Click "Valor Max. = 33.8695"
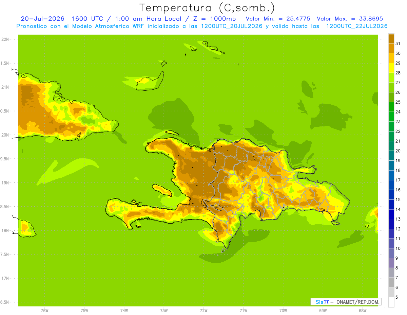The image size is (407, 315). pyautogui.click(x=349, y=19)
